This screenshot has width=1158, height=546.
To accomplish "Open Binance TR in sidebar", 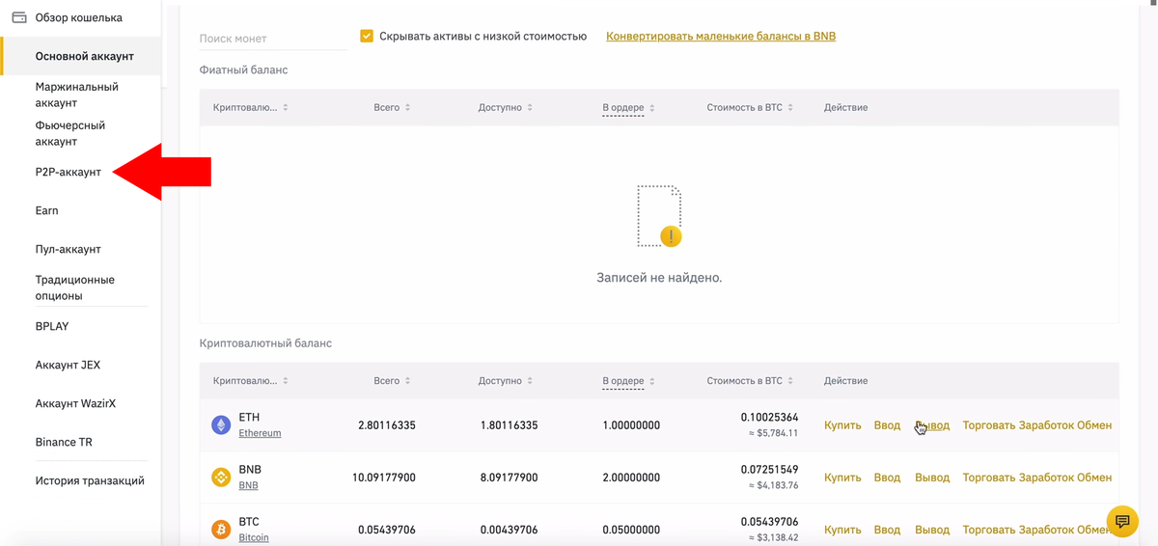I will pos(64,442).
